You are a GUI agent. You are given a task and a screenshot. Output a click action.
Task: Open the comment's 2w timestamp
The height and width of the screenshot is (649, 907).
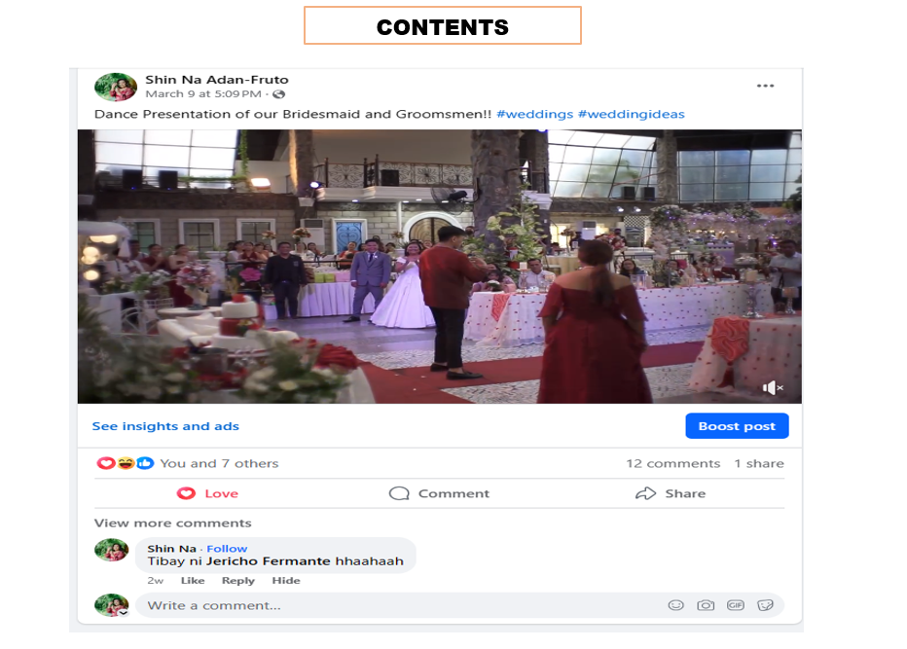[x=155, y=580]
